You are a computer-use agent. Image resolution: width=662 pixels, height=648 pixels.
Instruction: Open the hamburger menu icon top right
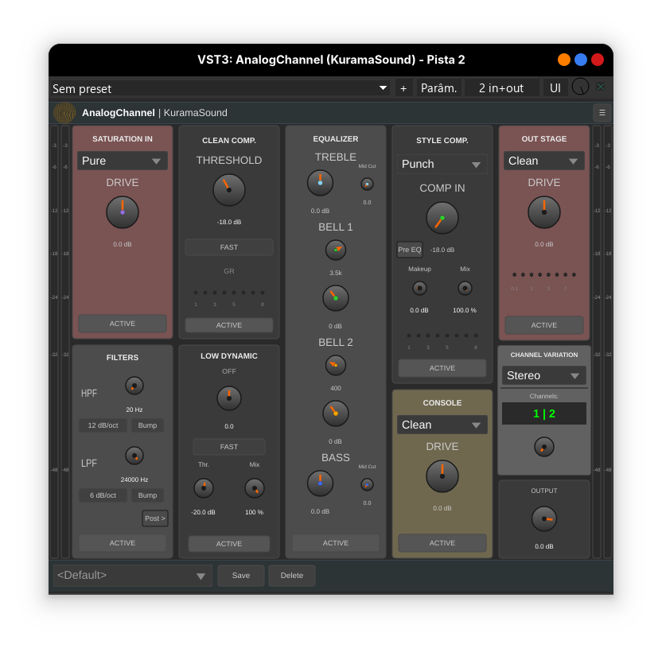602,113
